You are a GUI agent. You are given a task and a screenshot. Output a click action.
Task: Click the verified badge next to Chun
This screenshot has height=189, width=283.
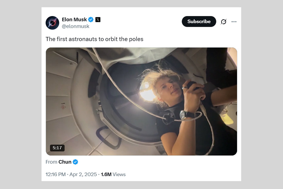(75, 162)
